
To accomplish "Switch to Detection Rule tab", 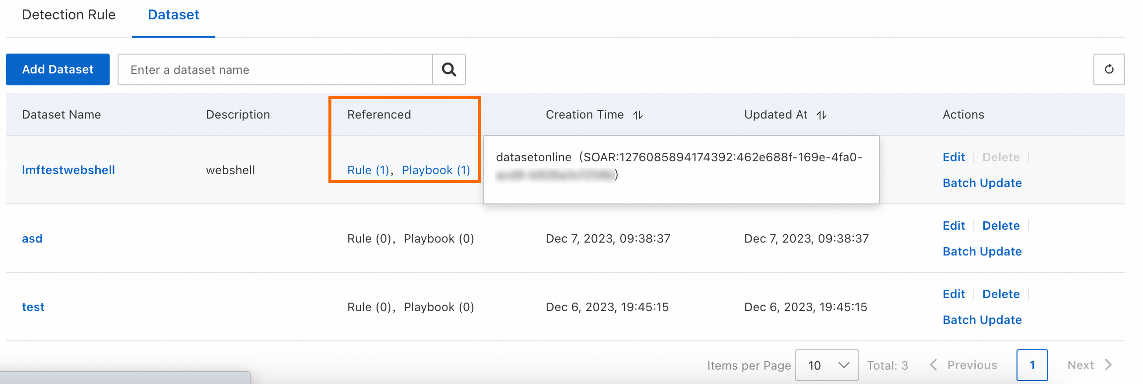I will click(x=68, y=15).
